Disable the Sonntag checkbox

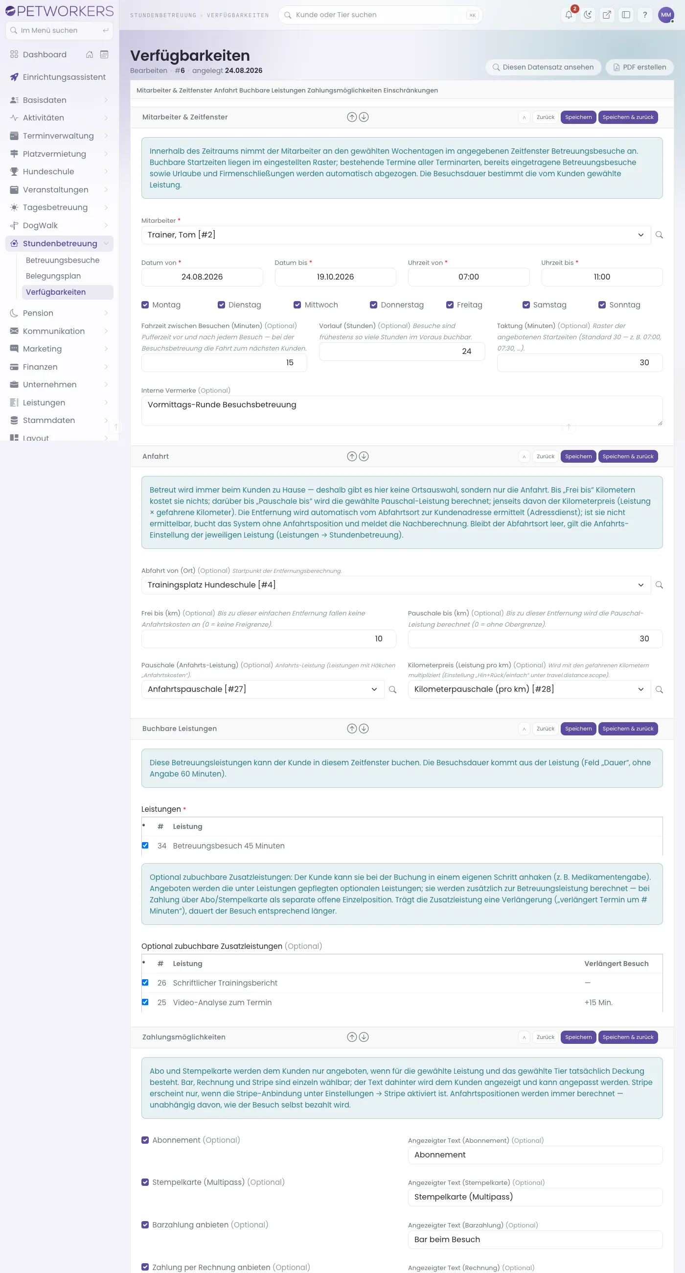[x=602, y=305]
